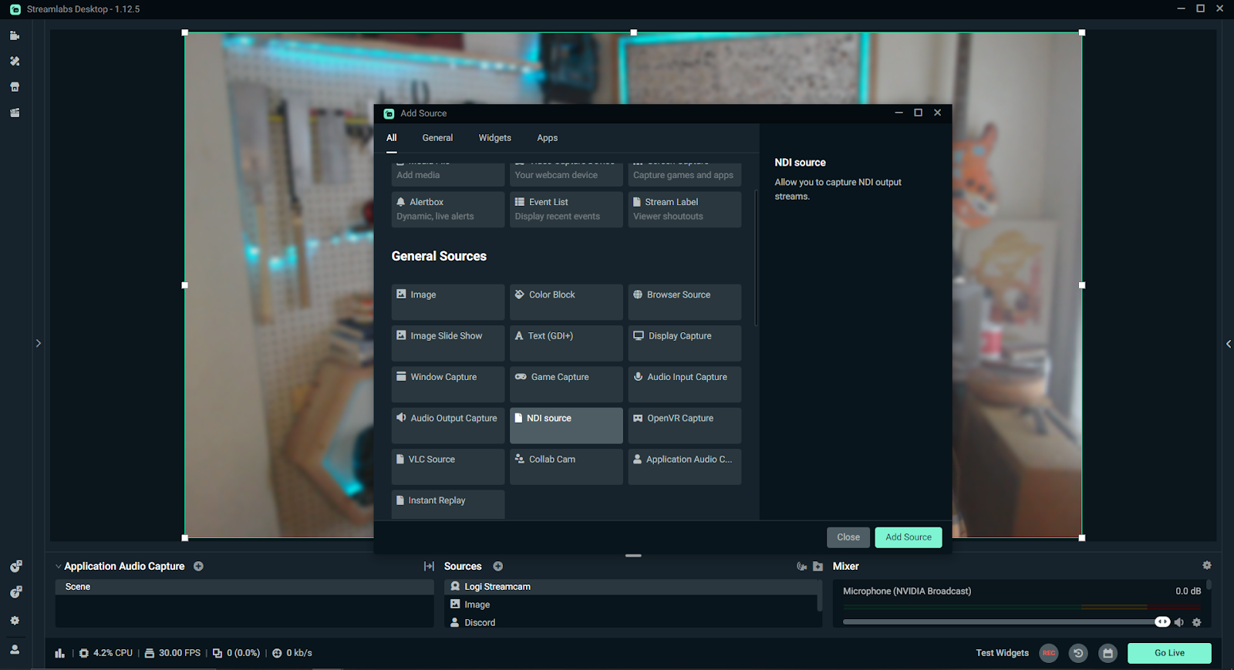Open the Editor camera icon in sidebar
Screen dimensions: 1234x670
15,35
